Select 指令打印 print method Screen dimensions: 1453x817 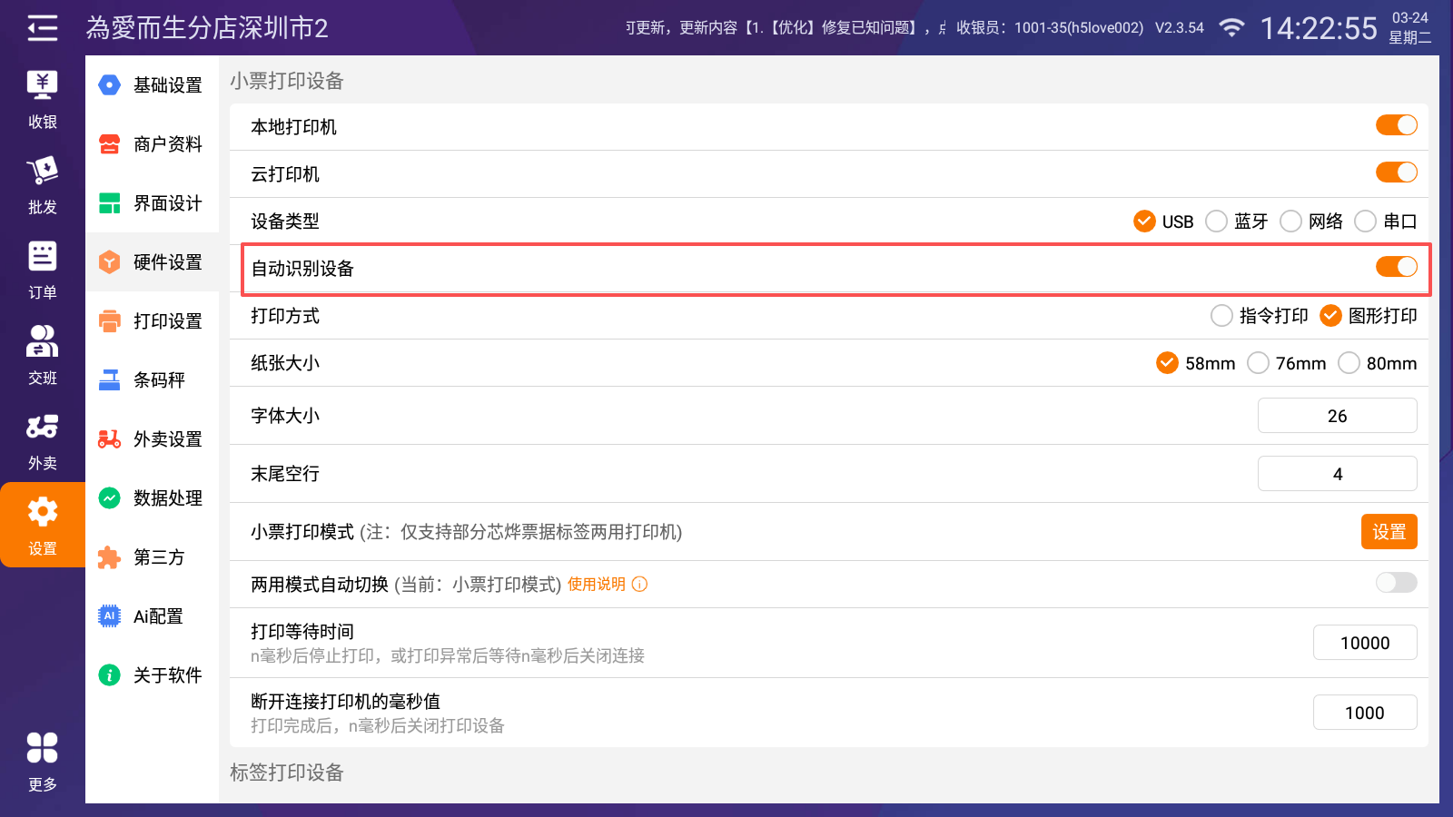tap(1222, 316)
